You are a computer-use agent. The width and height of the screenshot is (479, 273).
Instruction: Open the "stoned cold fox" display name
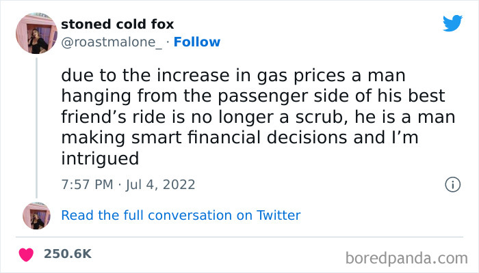click(117, 24)
